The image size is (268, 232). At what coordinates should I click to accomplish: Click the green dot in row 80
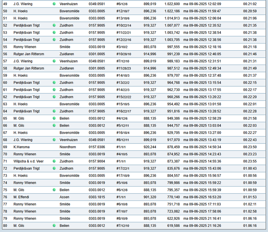click(54, 226)
